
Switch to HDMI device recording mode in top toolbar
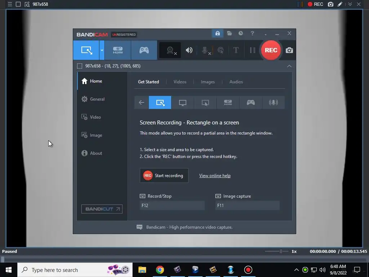tap(118, 50)
